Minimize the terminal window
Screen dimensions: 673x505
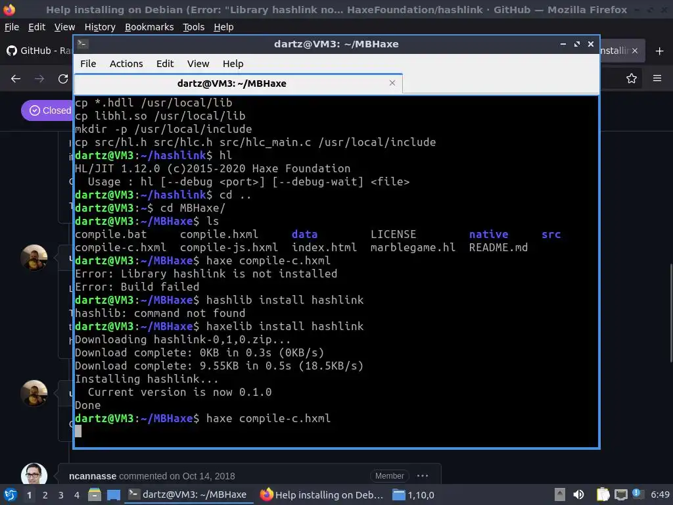point(563,44)
